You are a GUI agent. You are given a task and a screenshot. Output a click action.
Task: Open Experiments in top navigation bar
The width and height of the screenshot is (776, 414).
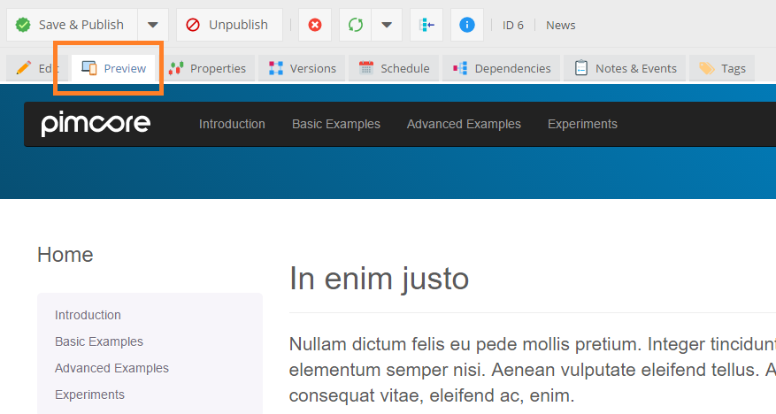(x=582, y=124)
